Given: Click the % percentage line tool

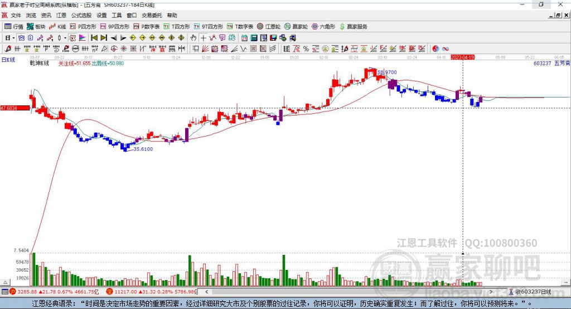Looking at the screenshot, I should tap(306, 49).
